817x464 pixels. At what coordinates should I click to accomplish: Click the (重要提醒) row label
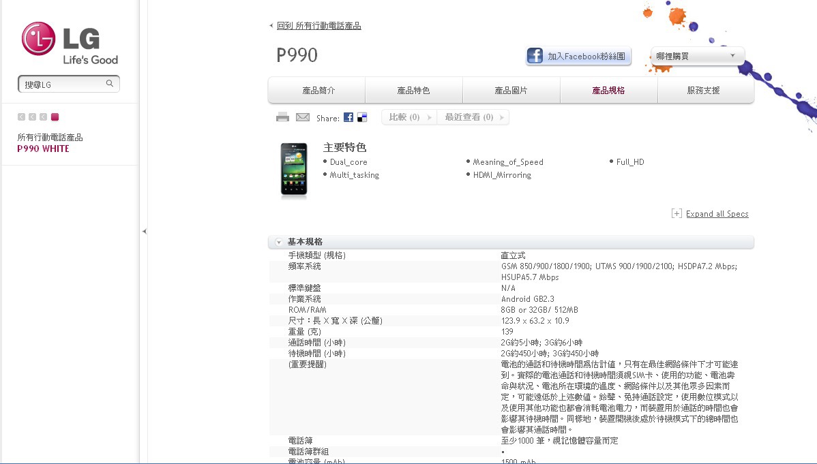[x=308, y=365]
